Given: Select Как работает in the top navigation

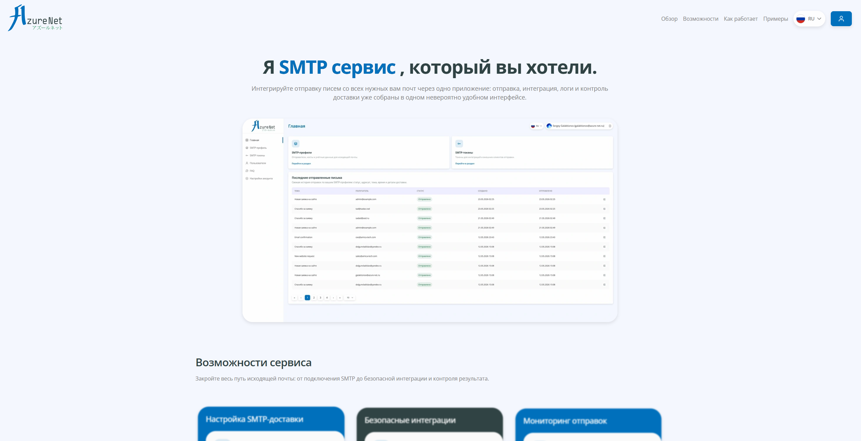Looking at the screenshot, I should [x=741, y=19].
